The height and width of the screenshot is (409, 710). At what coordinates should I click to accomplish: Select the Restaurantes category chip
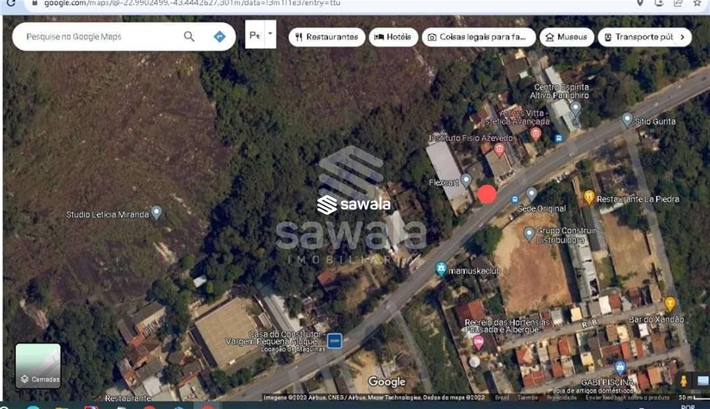(327, 37)
